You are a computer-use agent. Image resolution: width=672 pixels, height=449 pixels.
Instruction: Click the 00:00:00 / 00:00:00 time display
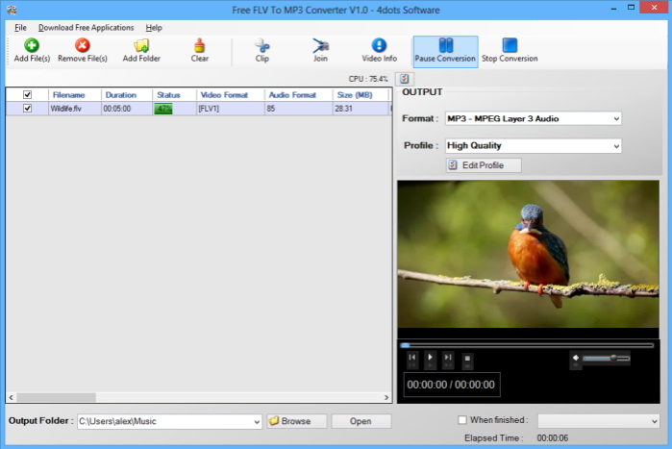click(x=451, y=385)
